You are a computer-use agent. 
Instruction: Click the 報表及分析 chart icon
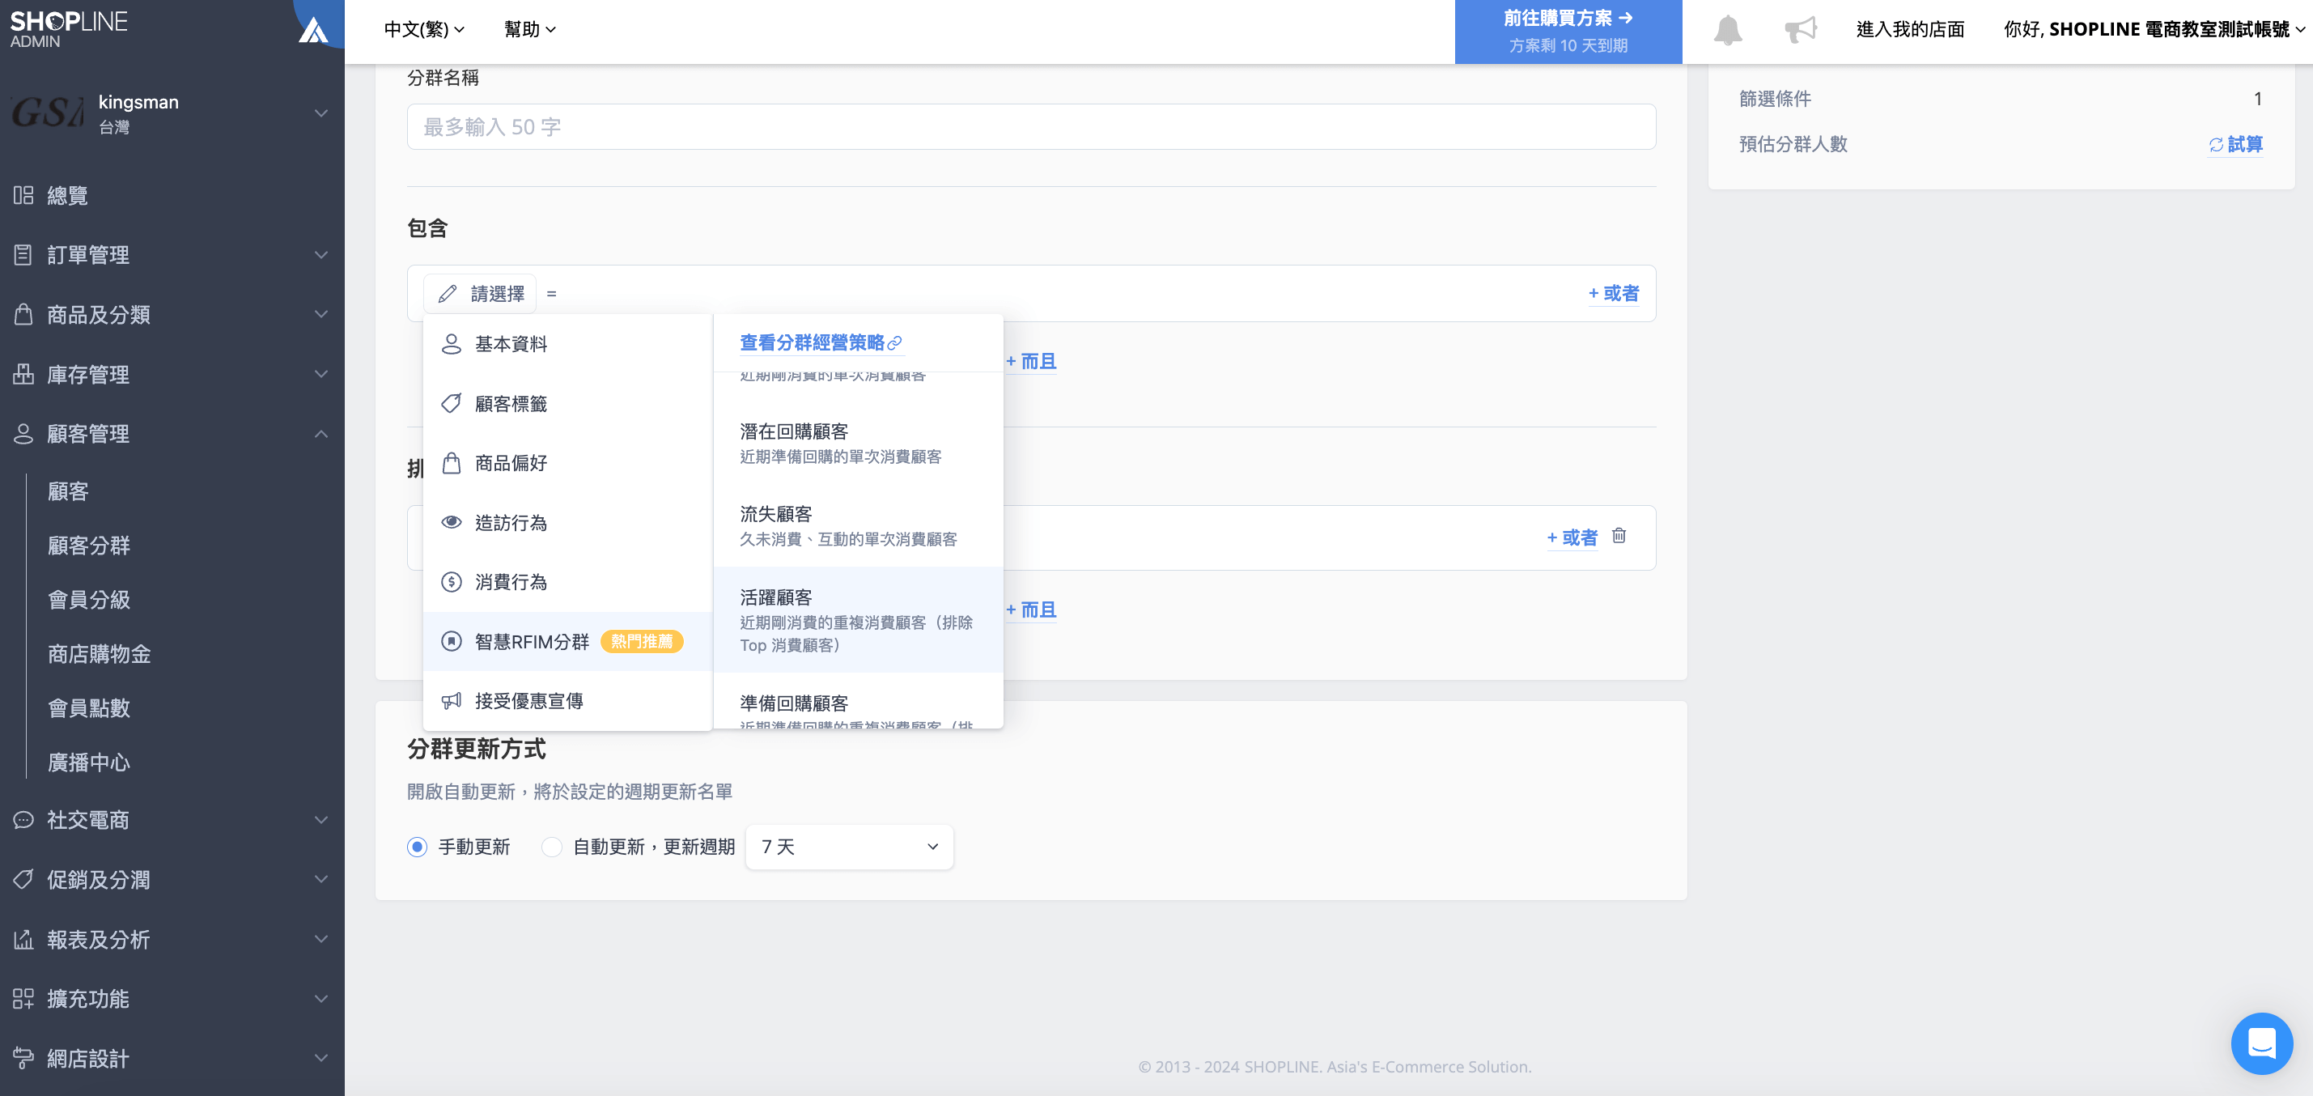pos(23,939)
